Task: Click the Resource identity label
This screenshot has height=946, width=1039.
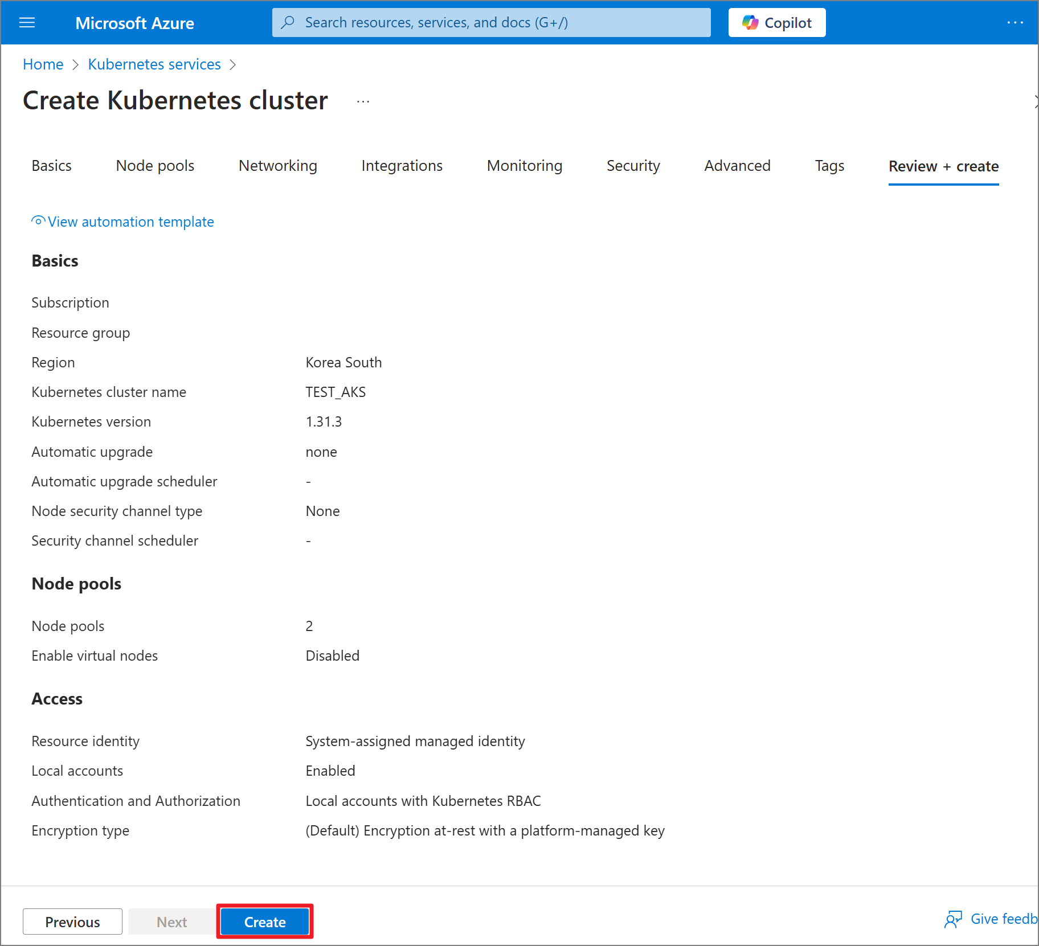Action: point(85,742)
